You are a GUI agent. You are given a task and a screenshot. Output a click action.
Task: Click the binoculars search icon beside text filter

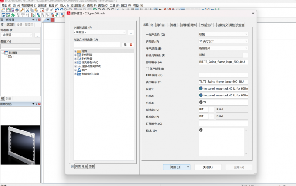[125, 45]
